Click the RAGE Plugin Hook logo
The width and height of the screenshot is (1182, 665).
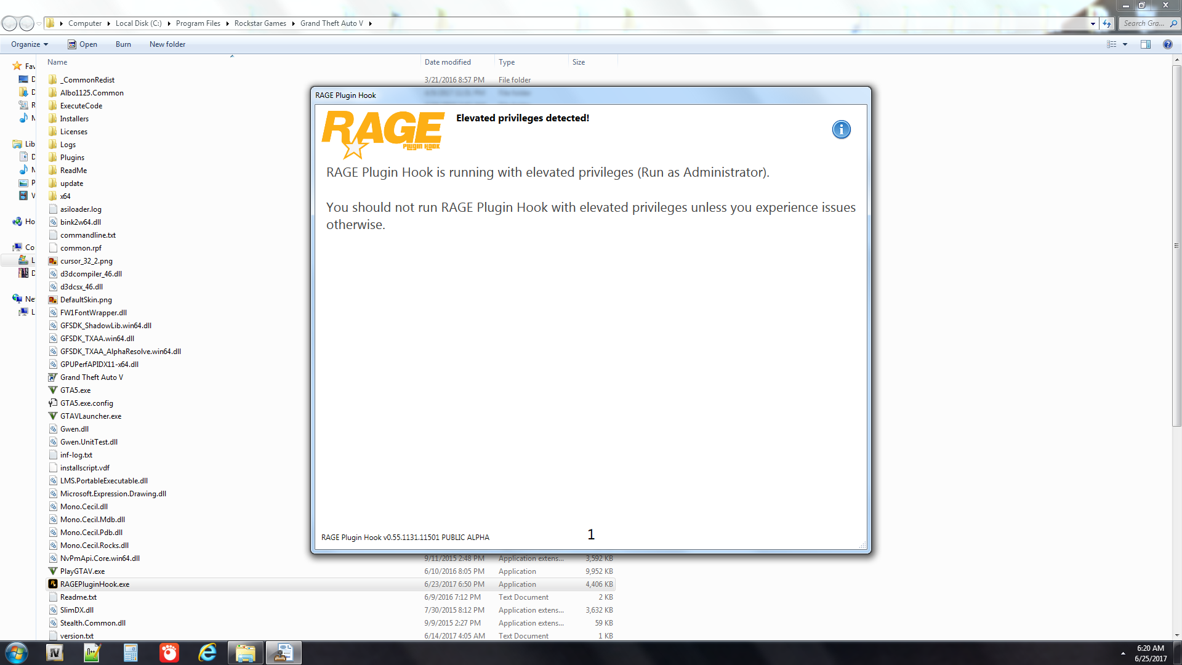[382, 134]
